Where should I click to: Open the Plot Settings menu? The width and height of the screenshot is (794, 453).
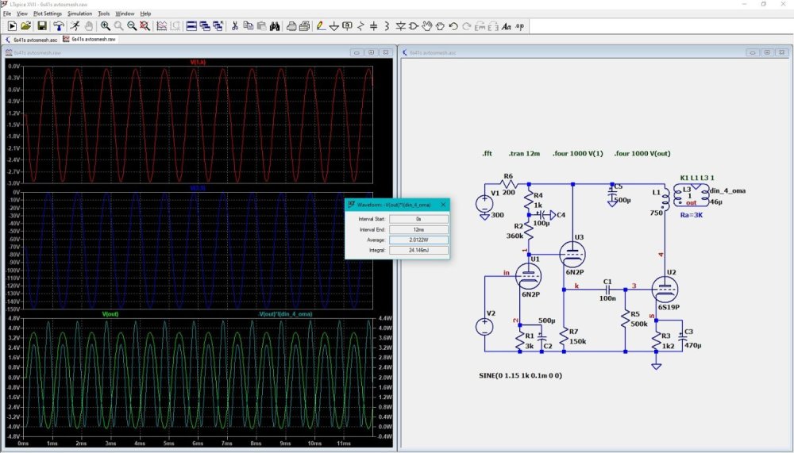(47, 13)
